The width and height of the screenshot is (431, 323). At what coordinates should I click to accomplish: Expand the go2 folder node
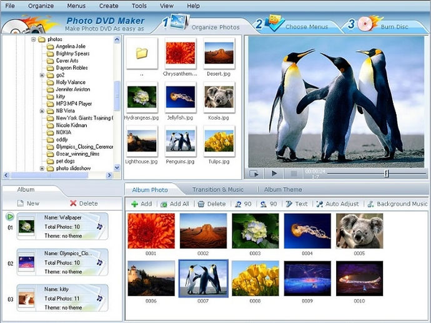pyautogui.click(x=42, y=75)
